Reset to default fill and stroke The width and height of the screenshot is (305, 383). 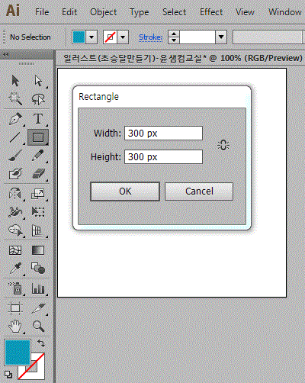tap(8, 375)
